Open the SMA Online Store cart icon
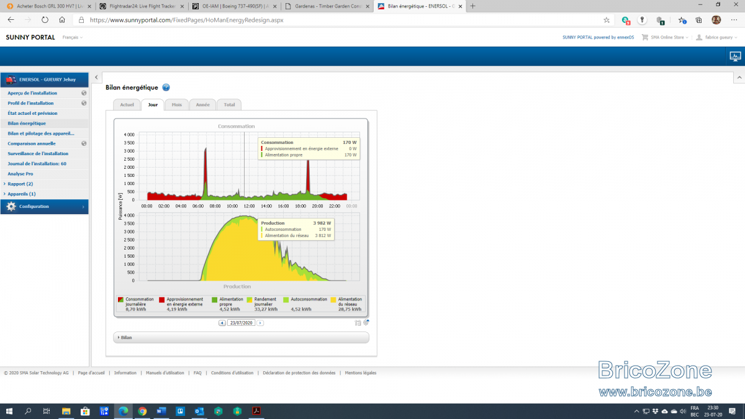 pos(645,37)
